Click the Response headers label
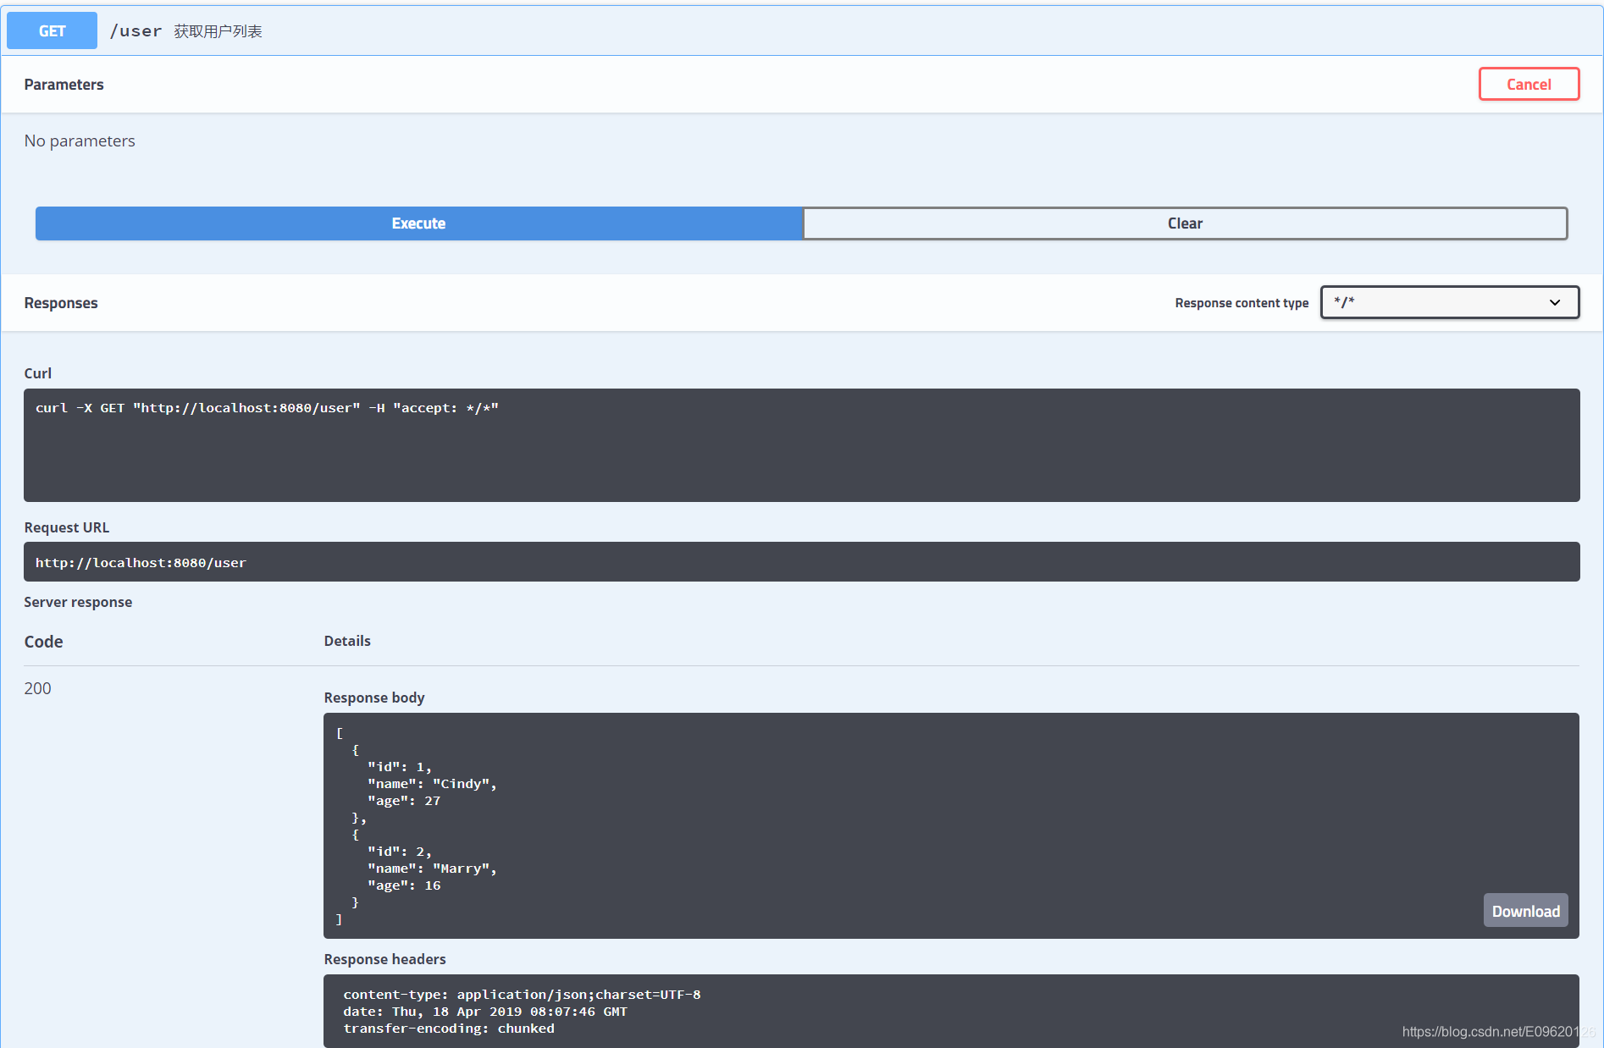The width and height of the screenshot is (1604, 1048). [x=384, y=959]
